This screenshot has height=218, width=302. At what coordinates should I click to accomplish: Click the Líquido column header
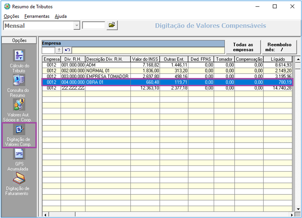[x=278, y=59]
